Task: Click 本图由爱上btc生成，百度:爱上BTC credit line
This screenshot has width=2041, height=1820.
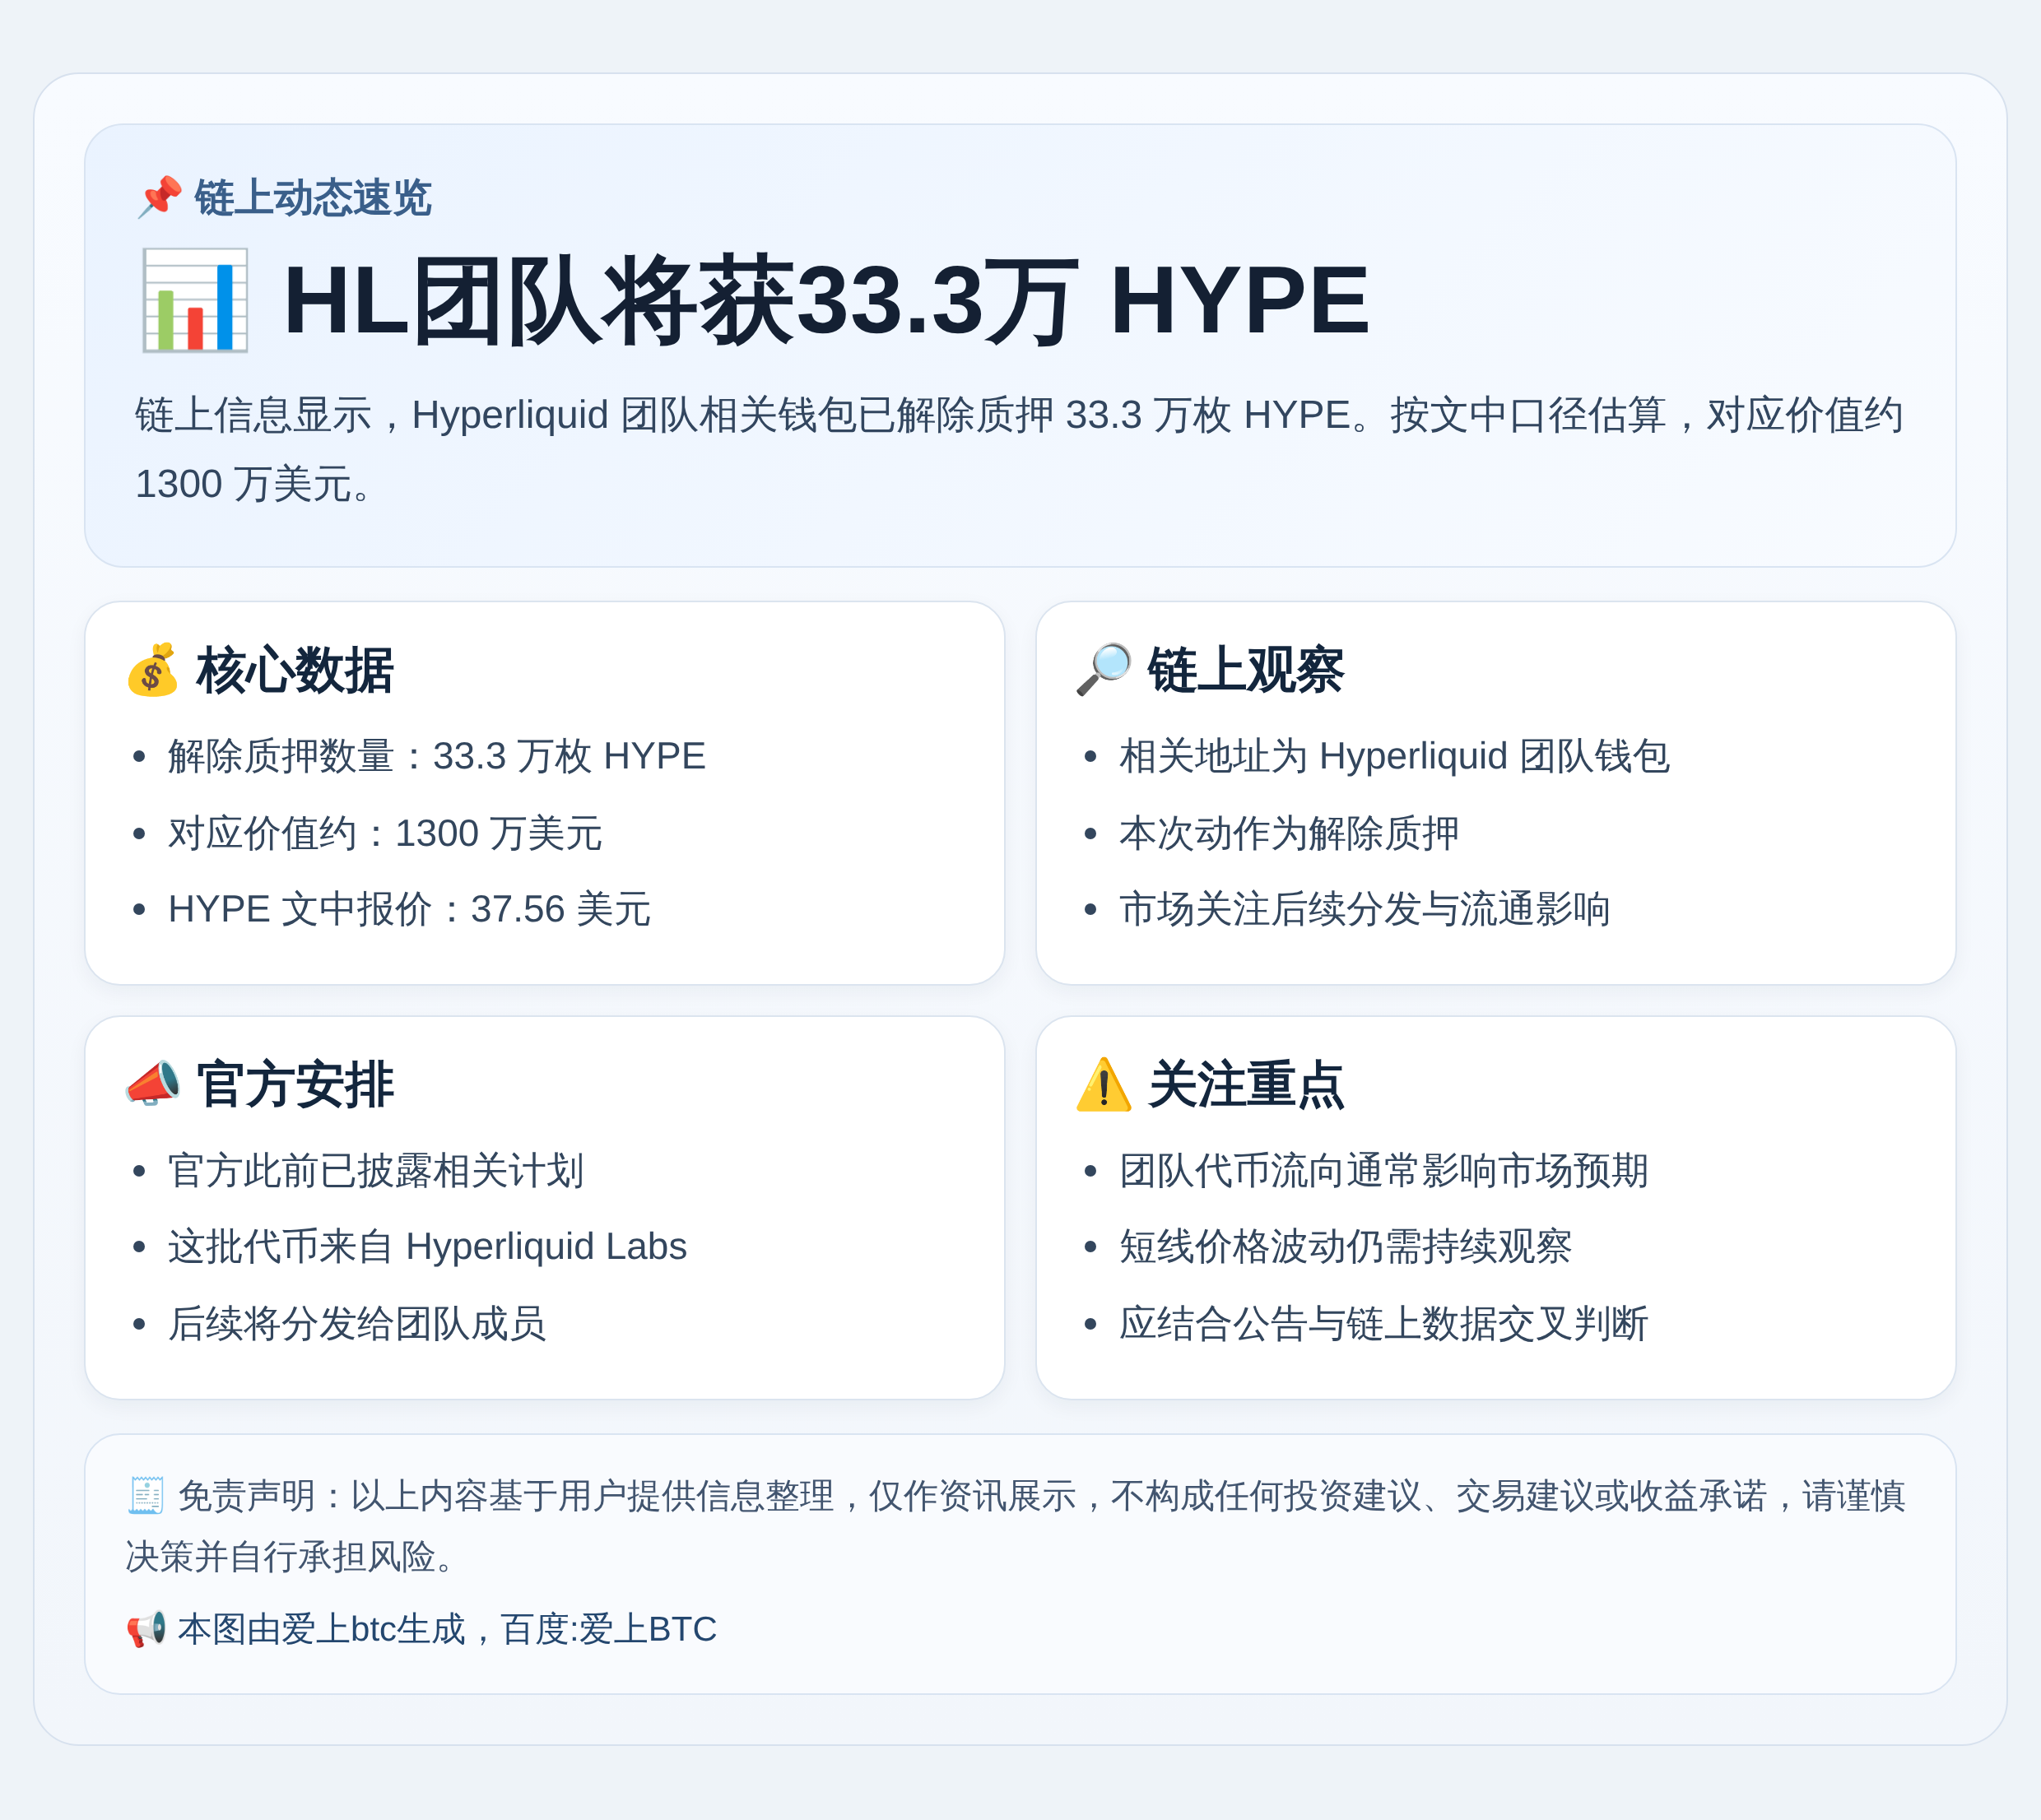Action: [x=447, y=1629]
